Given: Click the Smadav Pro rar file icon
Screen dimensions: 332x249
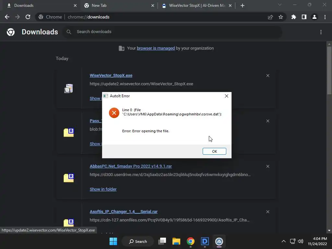Looking at the screenshot, I should (69, 178).
